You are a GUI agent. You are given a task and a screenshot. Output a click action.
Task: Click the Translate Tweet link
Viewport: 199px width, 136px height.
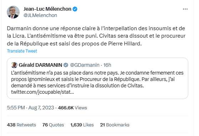click(22, 51)
